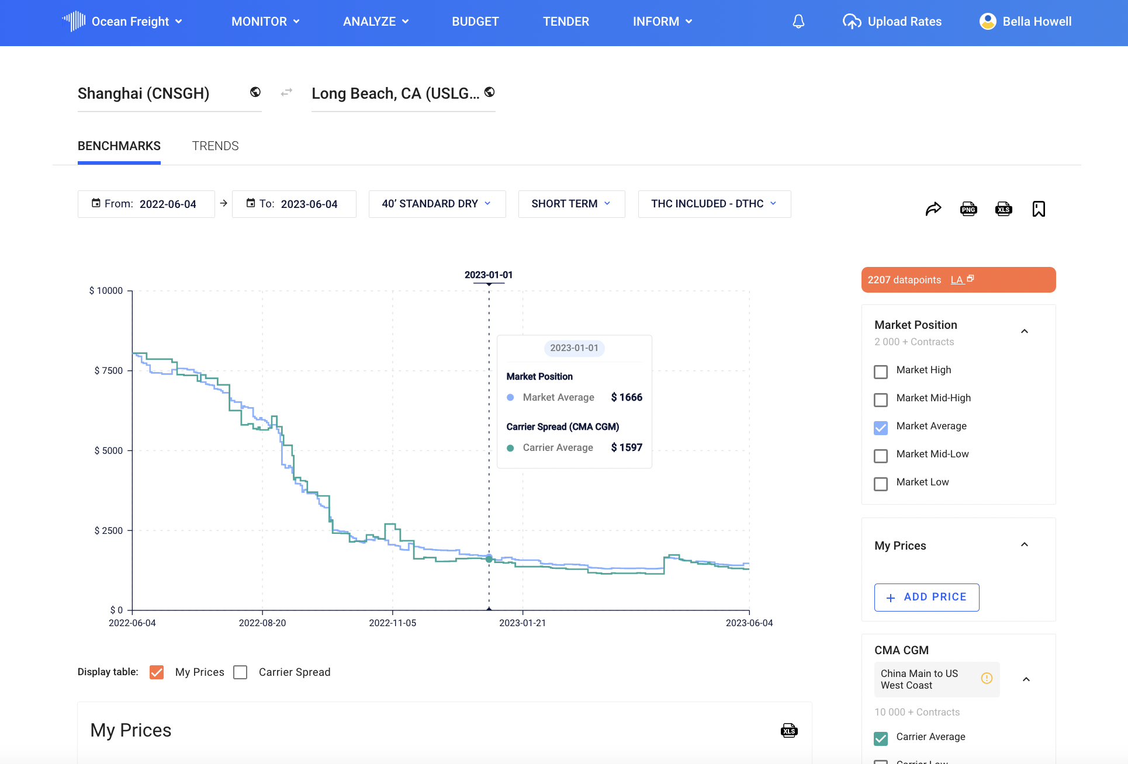Image resolution: width=1128 pixels, height=764 pixels.
Task: Click the Ocean Freight waveform logo
Action: pyautogui.click(x=74, y=22)
